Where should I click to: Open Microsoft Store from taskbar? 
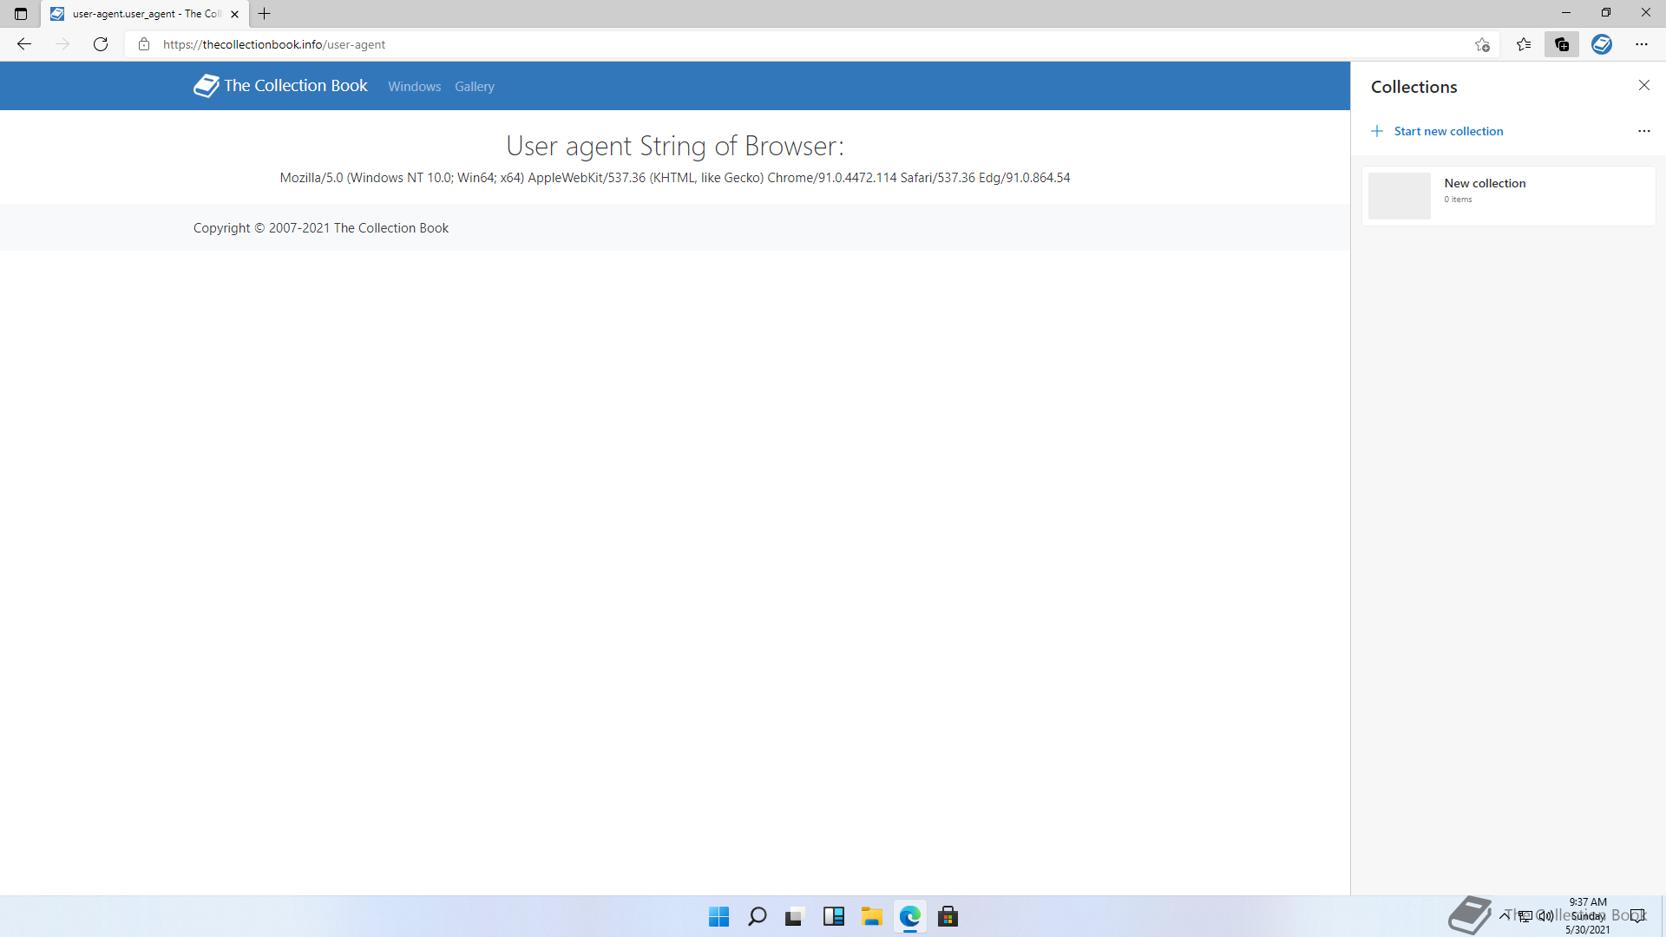[x=948, y=916]
